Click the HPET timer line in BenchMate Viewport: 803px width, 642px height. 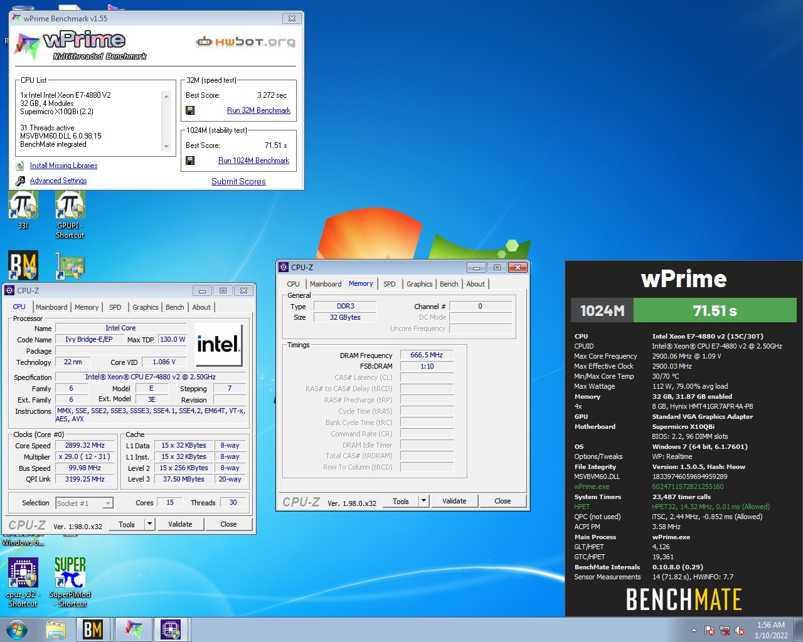(x=672, y=507)
